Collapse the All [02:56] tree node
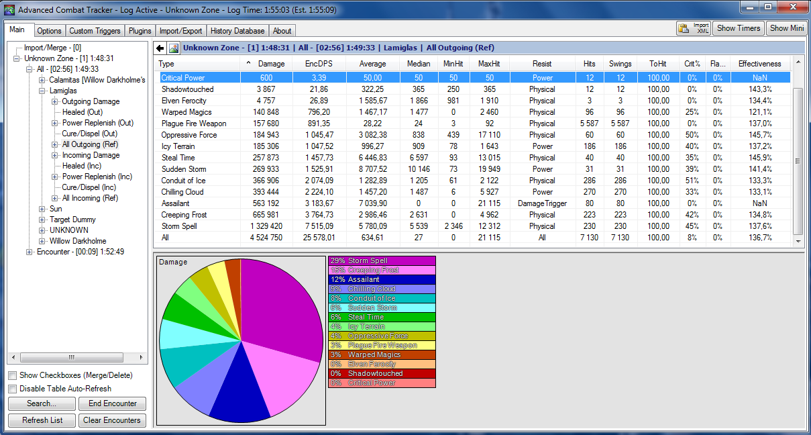Image resolution: width=811 pixels, height=435 pixels. pyautogui.click(x=30, y=69)
